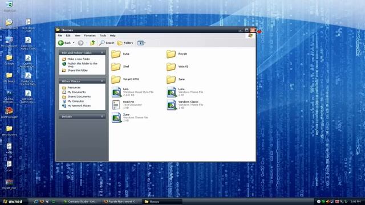The width and height of the screenshot is (365, 205).
Task: Click the greyed Forward arrow icon
Action: 80,43
